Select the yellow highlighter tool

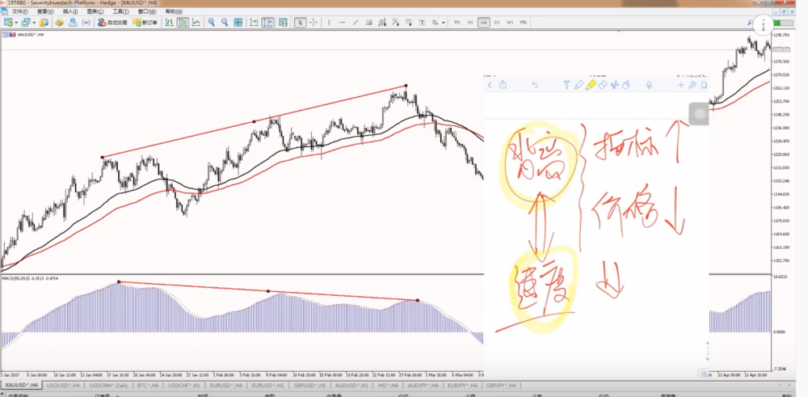pyautogui.click(x=591, y=85)
